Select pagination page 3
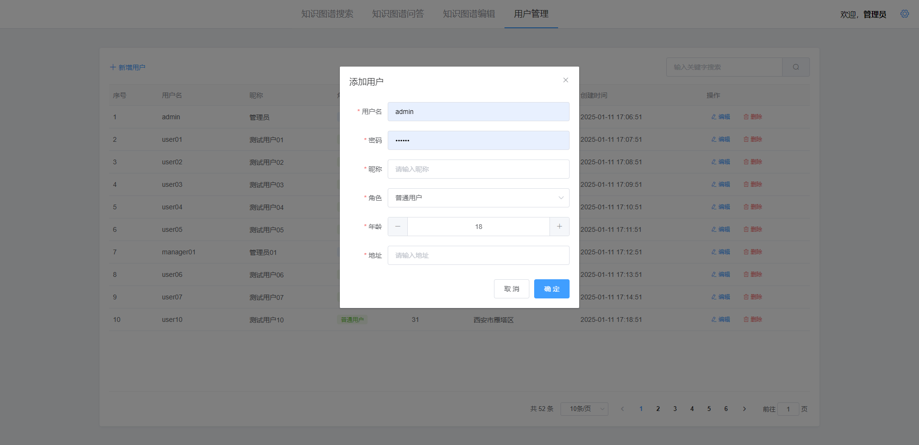 coord(675,409)
